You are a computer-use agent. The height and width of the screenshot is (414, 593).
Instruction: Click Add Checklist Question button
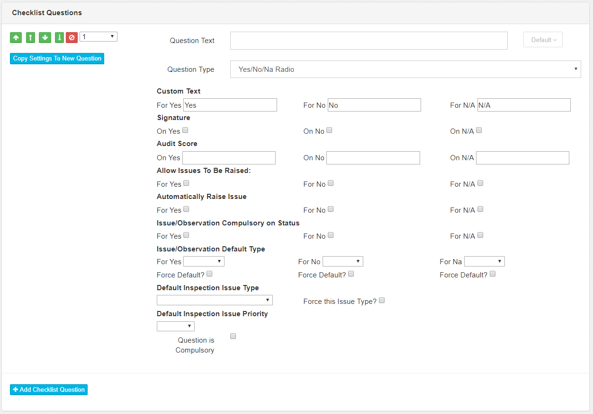[49, 389]
